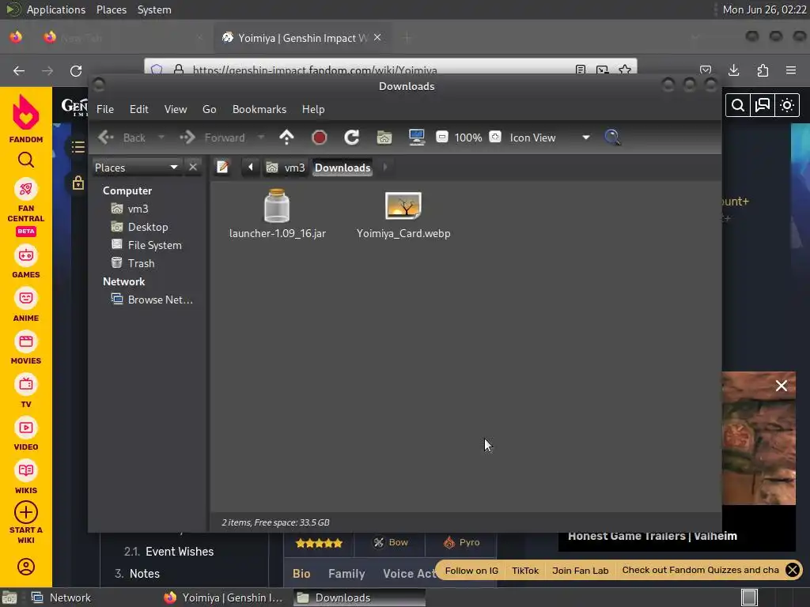Open Places menu in top panel

click(x=111, y=9)
